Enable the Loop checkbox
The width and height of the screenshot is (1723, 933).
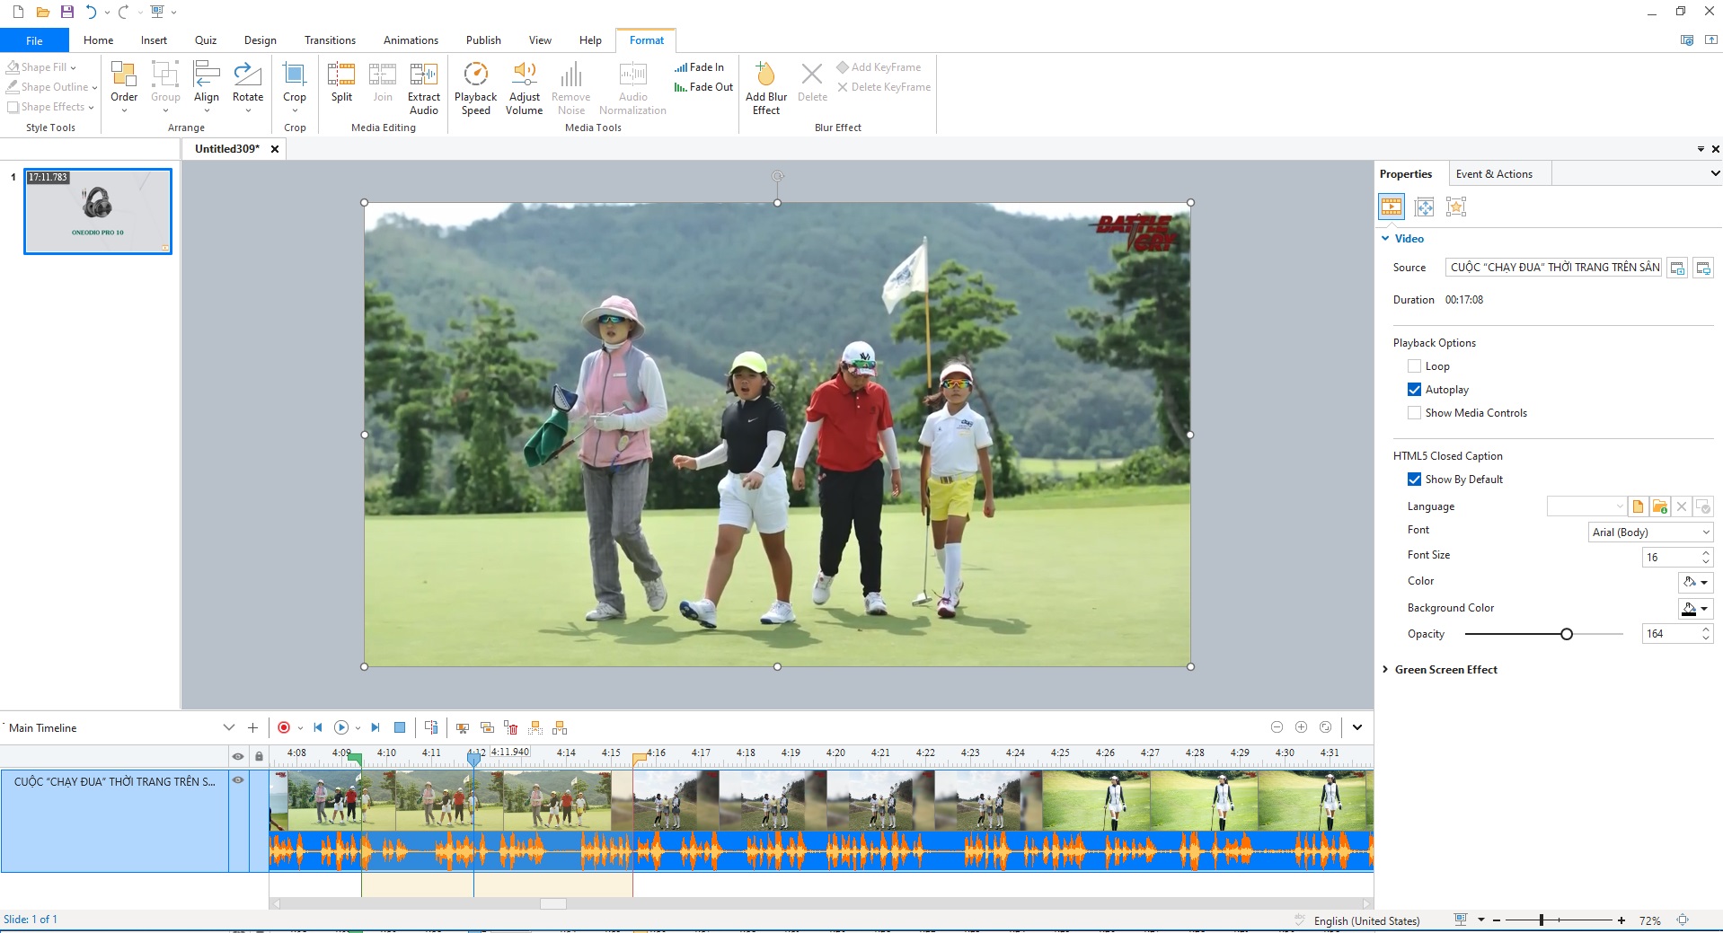(1414, 366)
